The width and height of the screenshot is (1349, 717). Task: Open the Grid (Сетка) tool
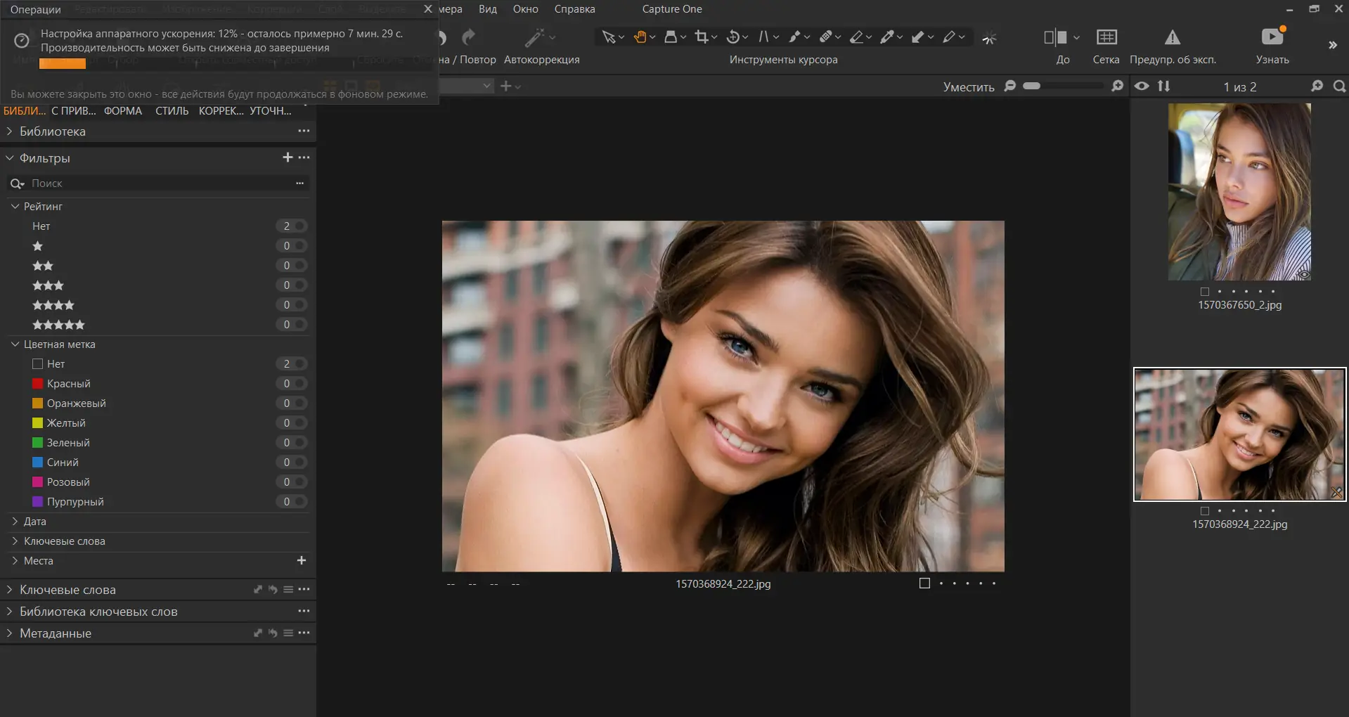pos(1105,39)
